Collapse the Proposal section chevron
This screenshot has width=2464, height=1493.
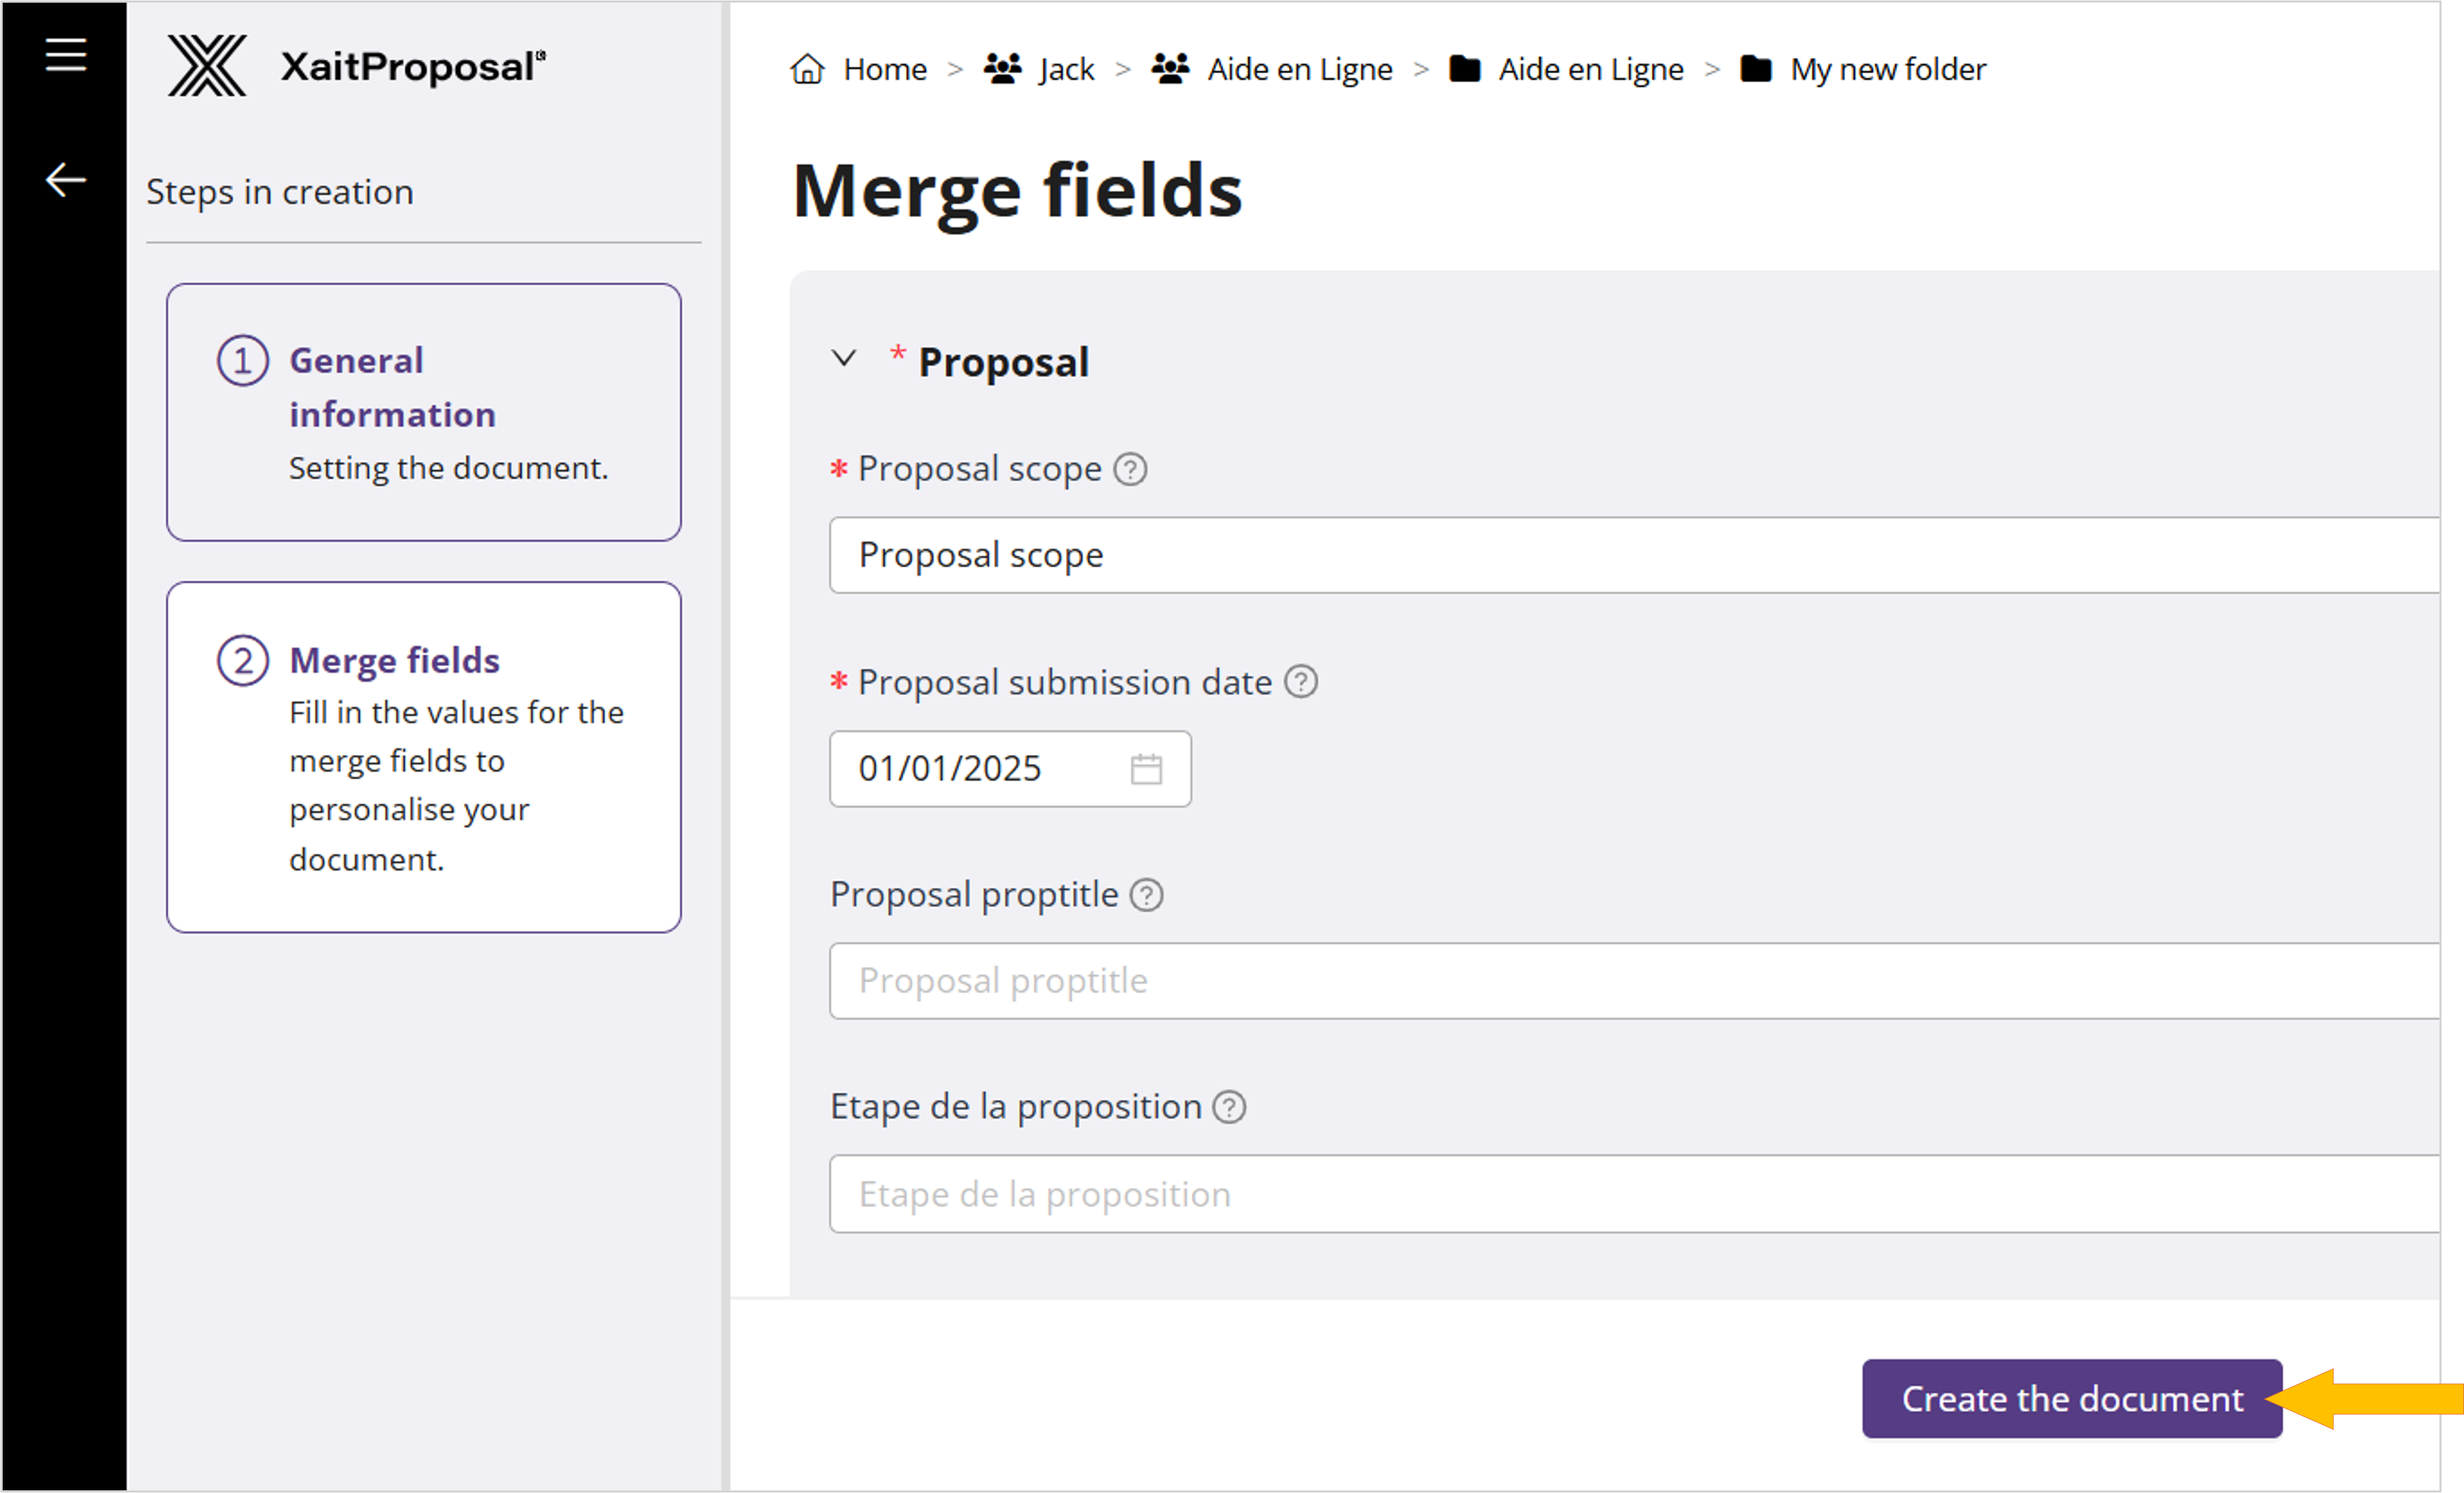pos(844,358)
